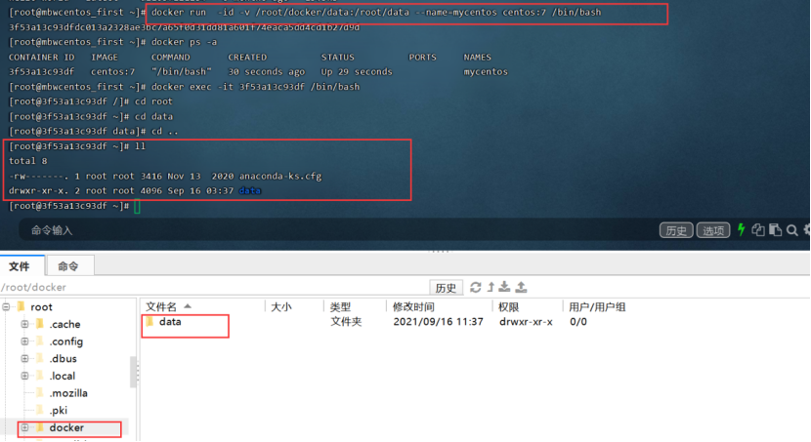This screenshot has height=442, width=811.
Task: Click the green lightning quick-command icon
Action: pos(742,229)
